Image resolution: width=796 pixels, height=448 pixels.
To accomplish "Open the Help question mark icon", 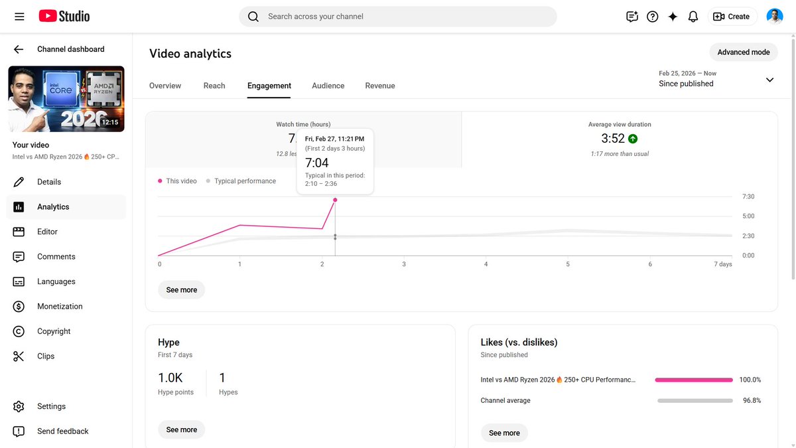I will pos(653,17).
